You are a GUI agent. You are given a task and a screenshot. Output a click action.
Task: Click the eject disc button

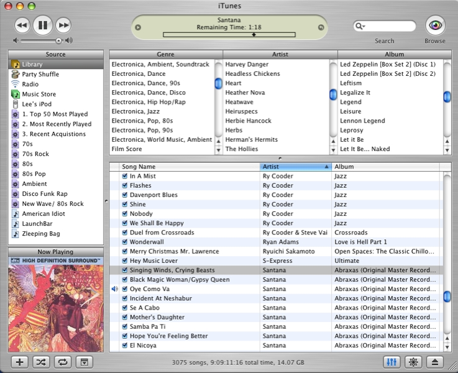click(434, 362)
